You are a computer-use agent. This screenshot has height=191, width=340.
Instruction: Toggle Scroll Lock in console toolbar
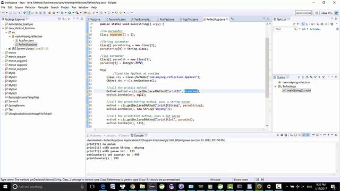(x=295, y=135)
